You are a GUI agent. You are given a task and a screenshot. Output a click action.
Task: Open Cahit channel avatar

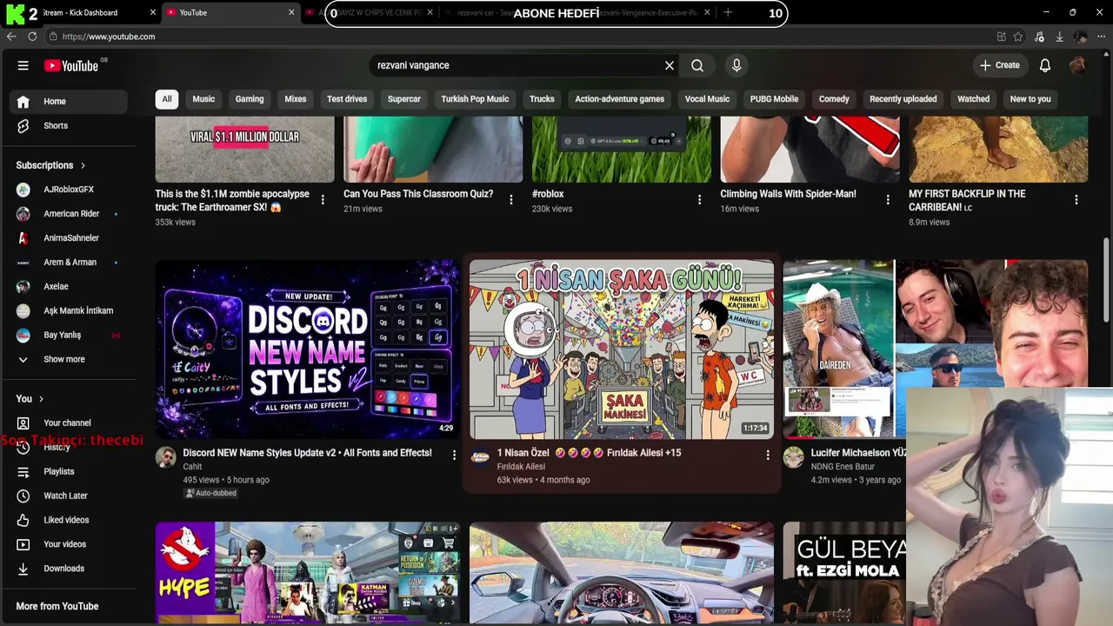pos(166,457)
